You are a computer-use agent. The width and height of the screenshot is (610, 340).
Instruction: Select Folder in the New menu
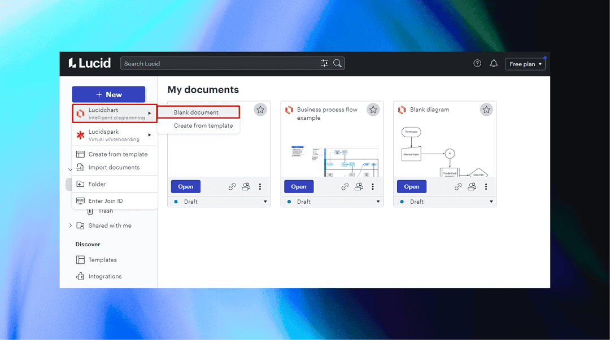click(115, 184)
